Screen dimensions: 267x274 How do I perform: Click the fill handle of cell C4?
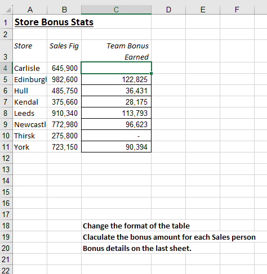pyautogui.click(x=152, y=74)
